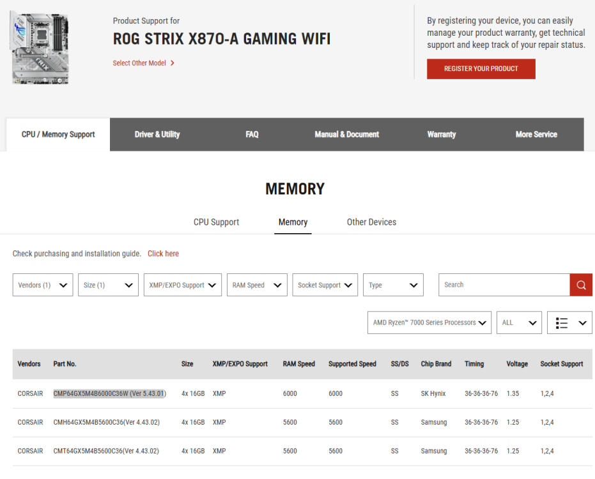595x479 pixels.
Task: Select part number CMP64GX5M4B6000C36W (Ver 5.43.01)
Action: pos(110,393)
